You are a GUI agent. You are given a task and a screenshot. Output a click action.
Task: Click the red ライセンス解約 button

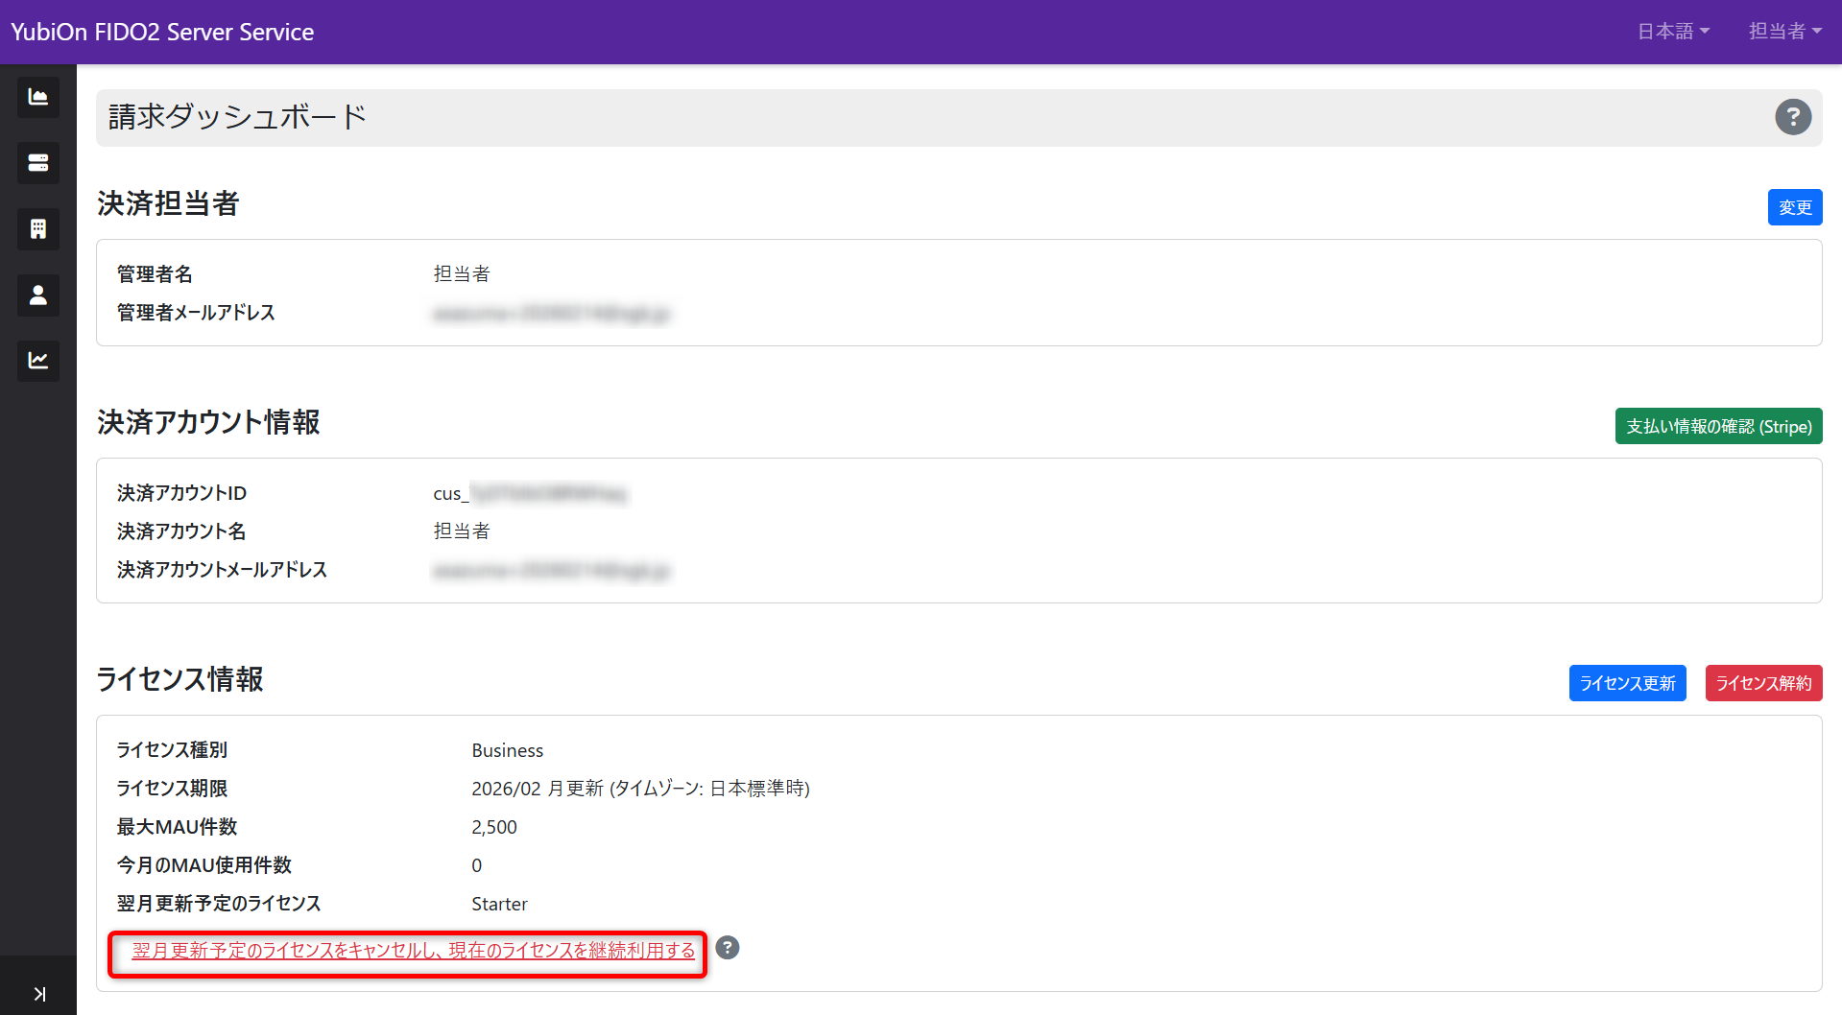point(1763,683)
